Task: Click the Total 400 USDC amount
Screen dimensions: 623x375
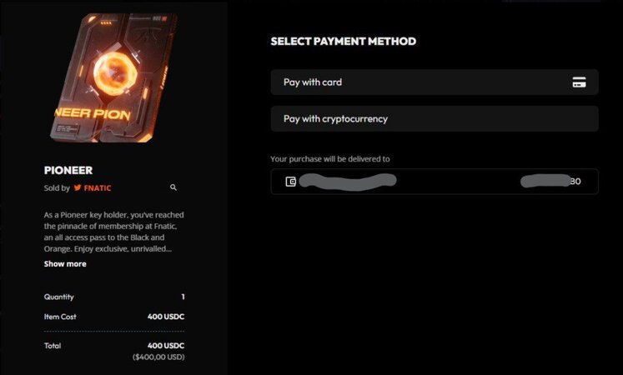Action: click(166, 346)
